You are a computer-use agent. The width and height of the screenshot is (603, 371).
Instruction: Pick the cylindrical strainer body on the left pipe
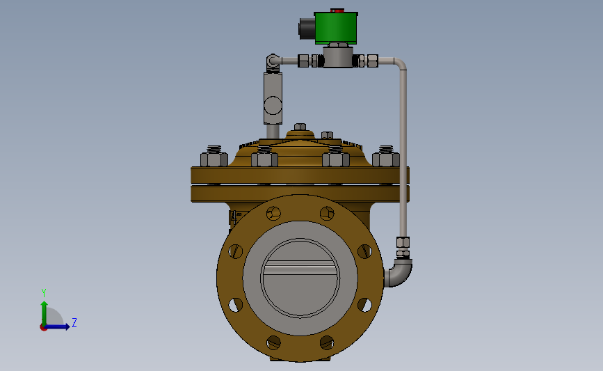[x=273, y=99]
